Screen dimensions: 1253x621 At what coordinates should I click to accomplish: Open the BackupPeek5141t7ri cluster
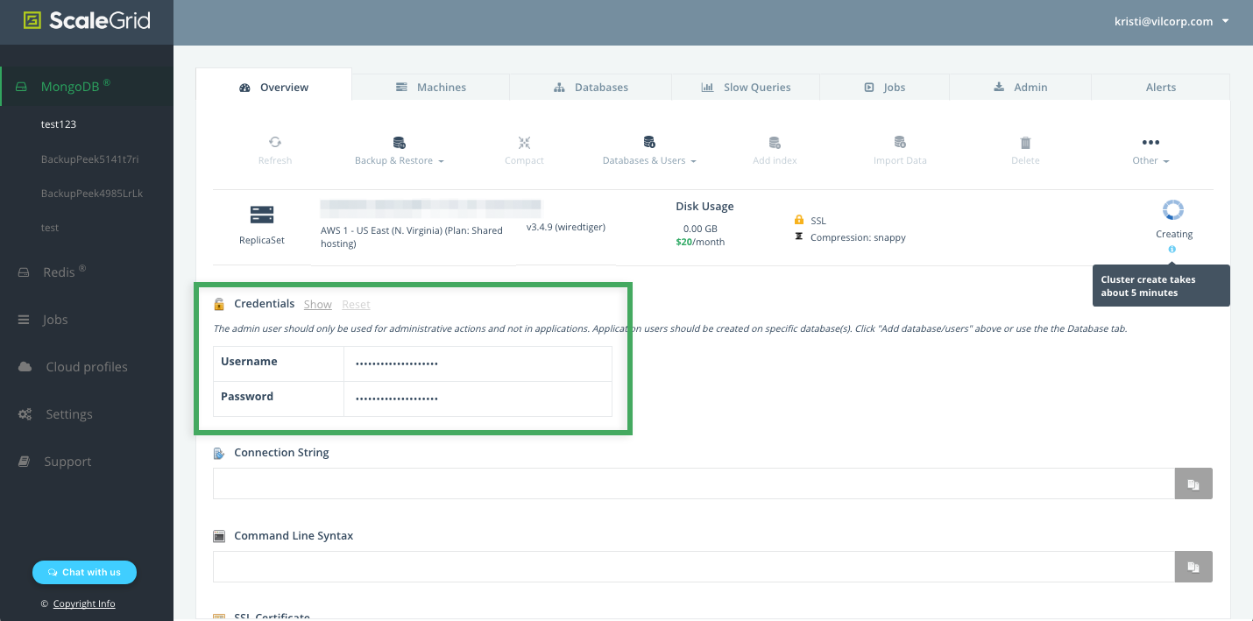click(89, 159)
